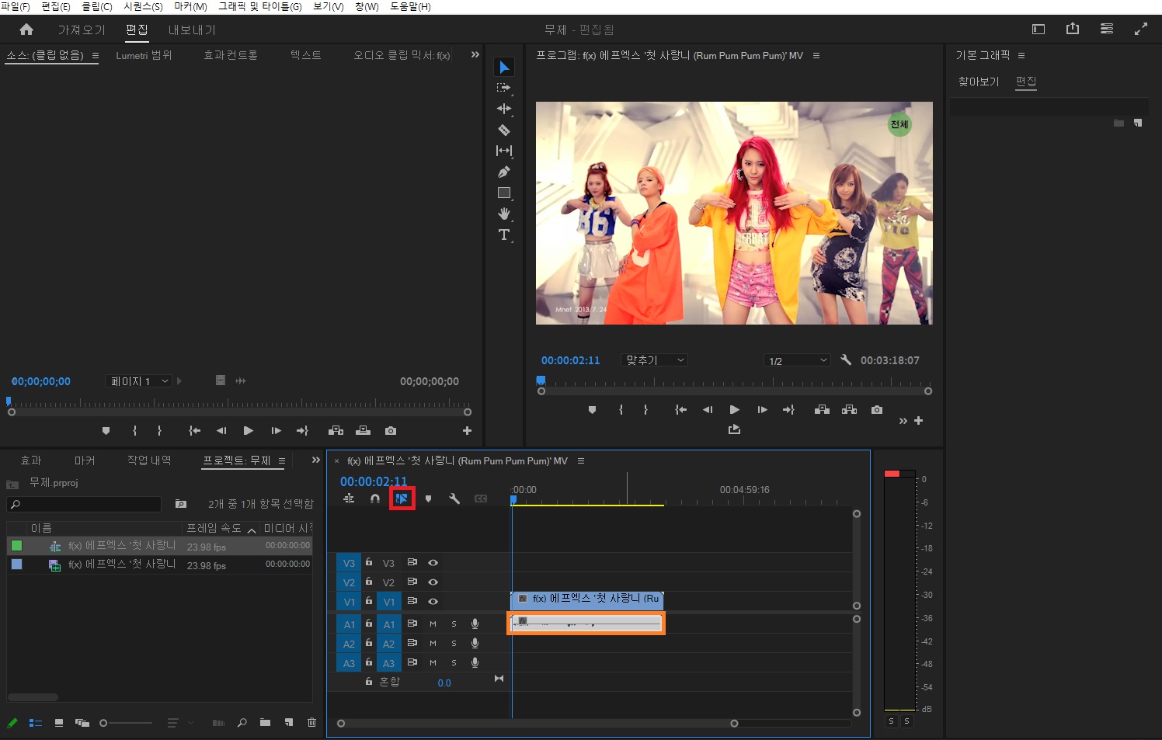Select the Ripple Edit tool
Viewport: 1162px width, 740px height.
pos(504,109)
